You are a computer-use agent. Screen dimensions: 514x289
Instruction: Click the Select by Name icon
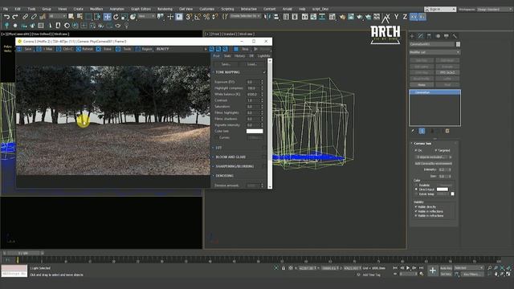(x=80, y=17)
